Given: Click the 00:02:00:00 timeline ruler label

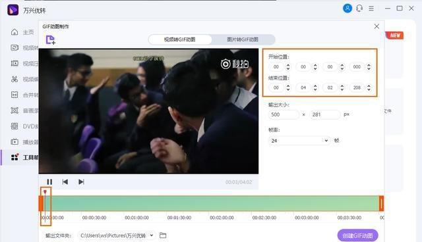Looking at the screenshot, I should [222, 218].
